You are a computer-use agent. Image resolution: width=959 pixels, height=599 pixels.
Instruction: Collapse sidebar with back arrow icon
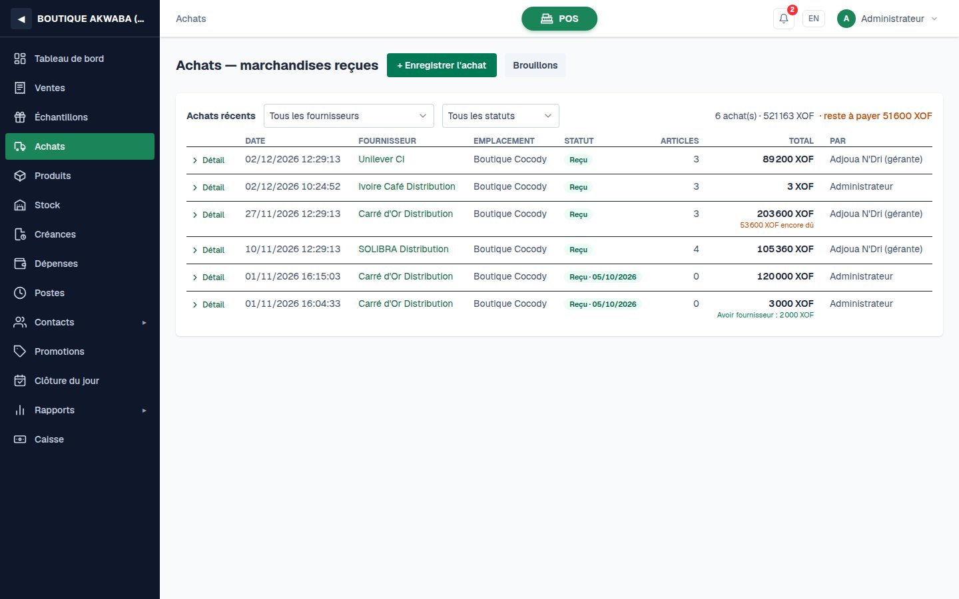coord(21,19)
